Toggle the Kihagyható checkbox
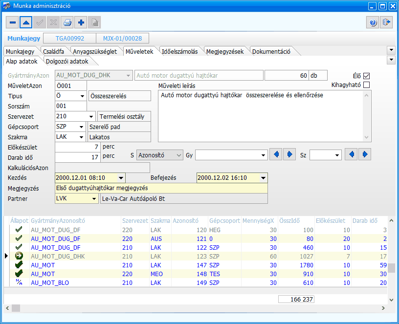Screen dimensions: 399x324 366,85
